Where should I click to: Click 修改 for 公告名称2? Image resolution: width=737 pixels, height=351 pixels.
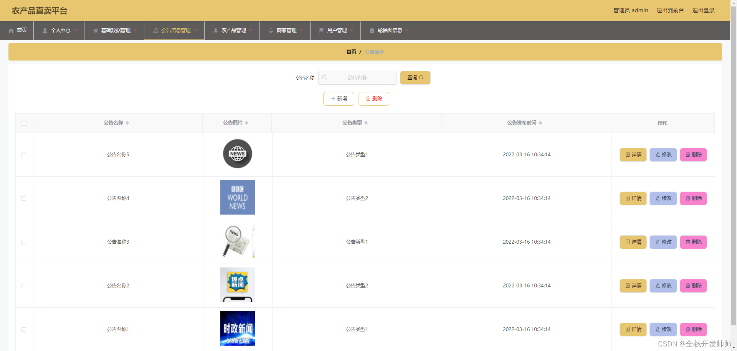[663, 286]
